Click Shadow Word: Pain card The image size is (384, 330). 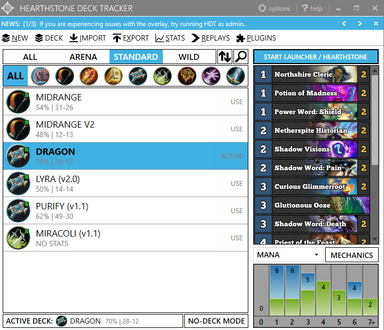click(x=312, y=168)
